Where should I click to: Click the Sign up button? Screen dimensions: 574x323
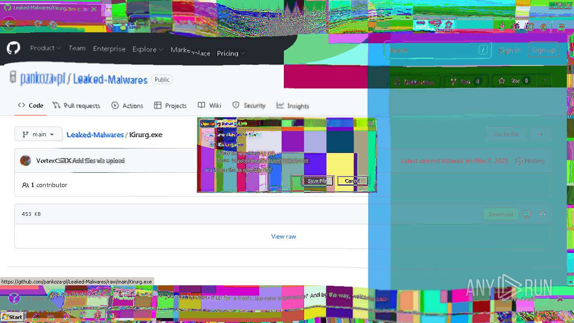click(544, 50)
